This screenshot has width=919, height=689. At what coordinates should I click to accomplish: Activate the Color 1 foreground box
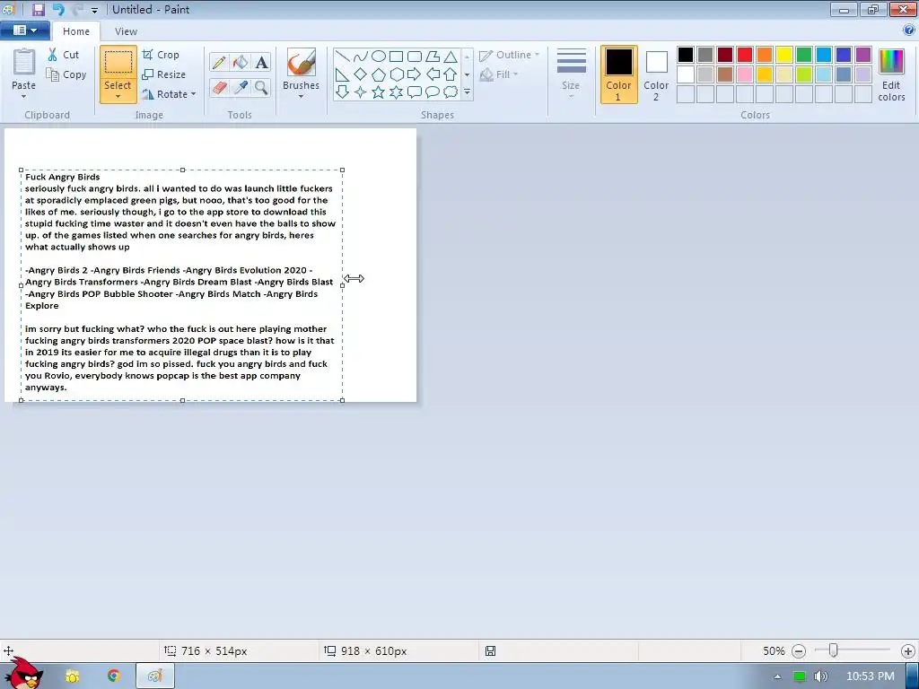(618, 74)
